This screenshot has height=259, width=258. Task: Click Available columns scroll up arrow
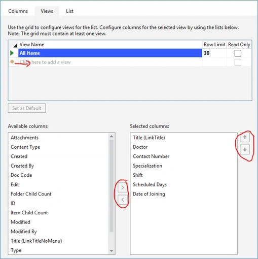pos(112,136)
